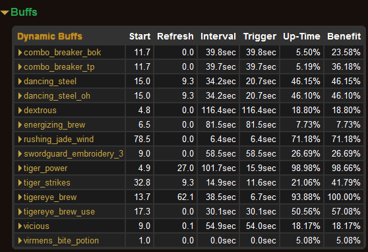Image resolution: width=368 pixels, height=252 pixels.
Task: Click the Buffs section heading
Action: 24,13
